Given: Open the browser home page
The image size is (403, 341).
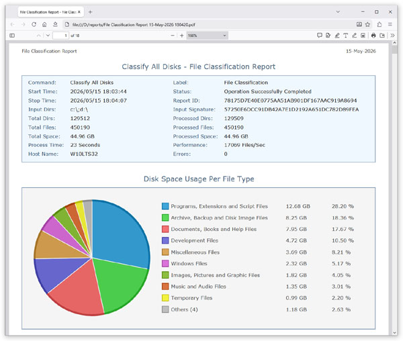Looking at the screenshot, I should click(44, 24).
